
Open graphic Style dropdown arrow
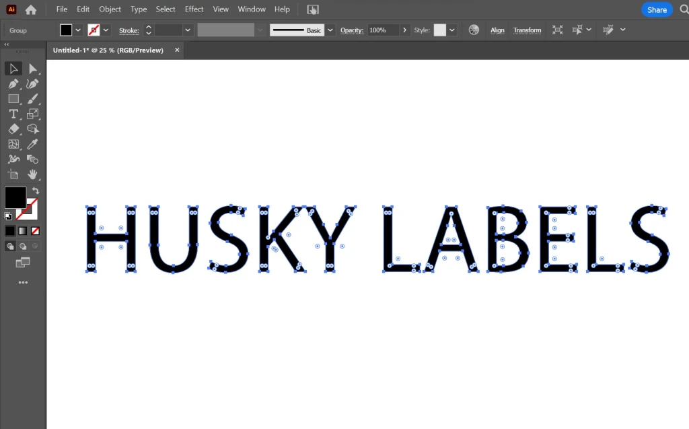451,30
